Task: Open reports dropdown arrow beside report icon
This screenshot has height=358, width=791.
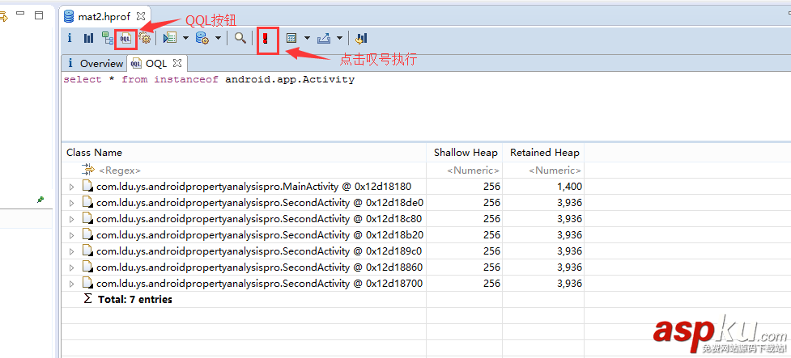Action: coord(185,38)
